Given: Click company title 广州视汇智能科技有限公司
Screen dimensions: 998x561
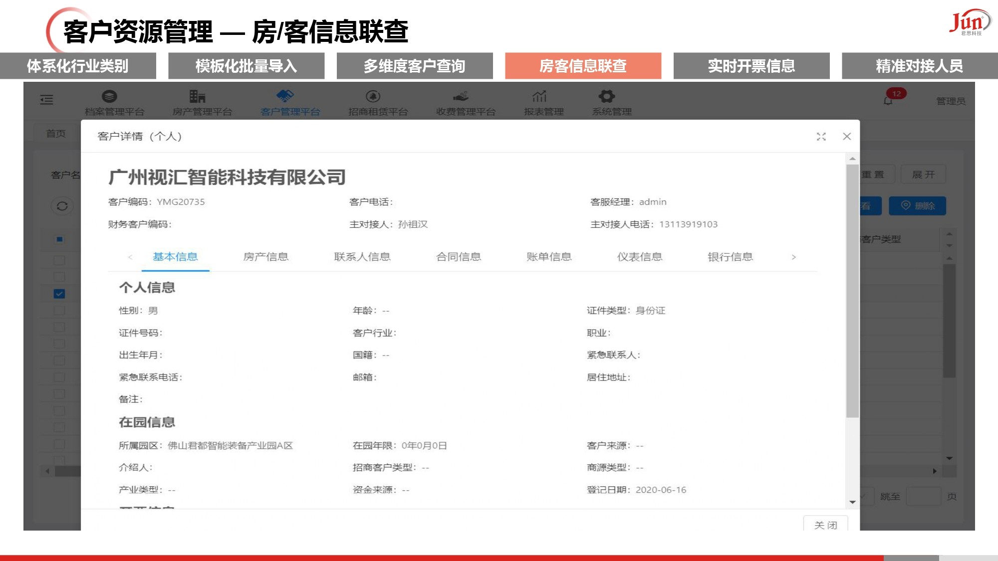Looking at the screenshot, I should (227, 177).
